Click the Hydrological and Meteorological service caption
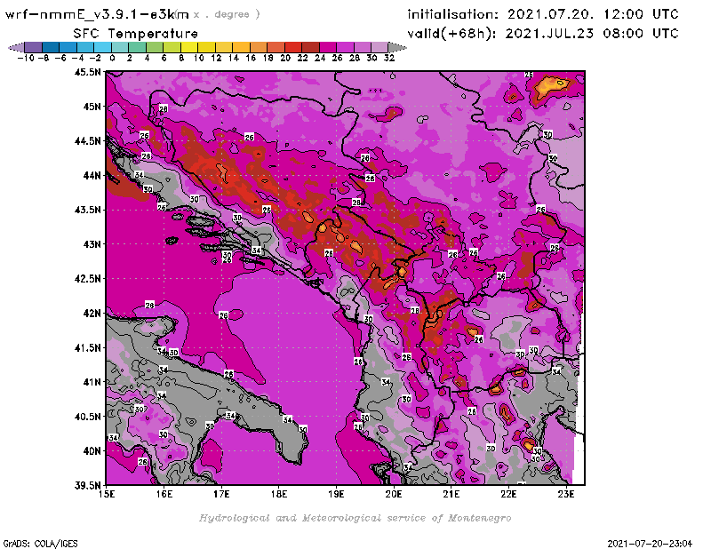Screen dimensions: 711x549 (x=355, y=518)
